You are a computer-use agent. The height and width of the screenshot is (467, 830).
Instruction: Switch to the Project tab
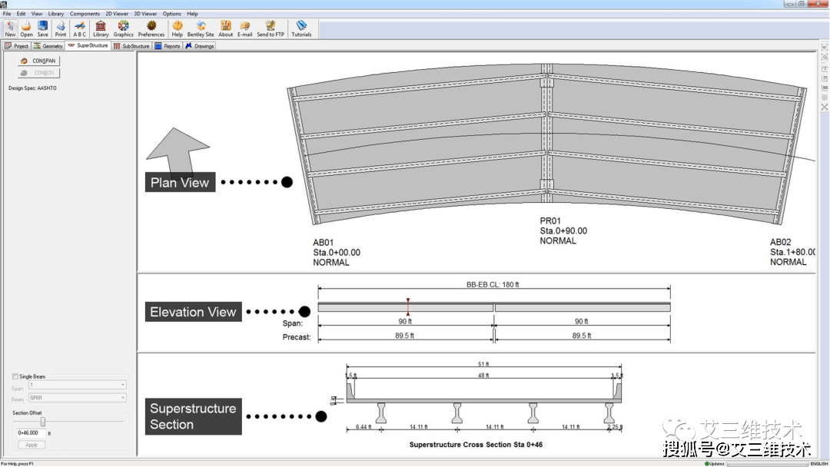click(16, 46)
